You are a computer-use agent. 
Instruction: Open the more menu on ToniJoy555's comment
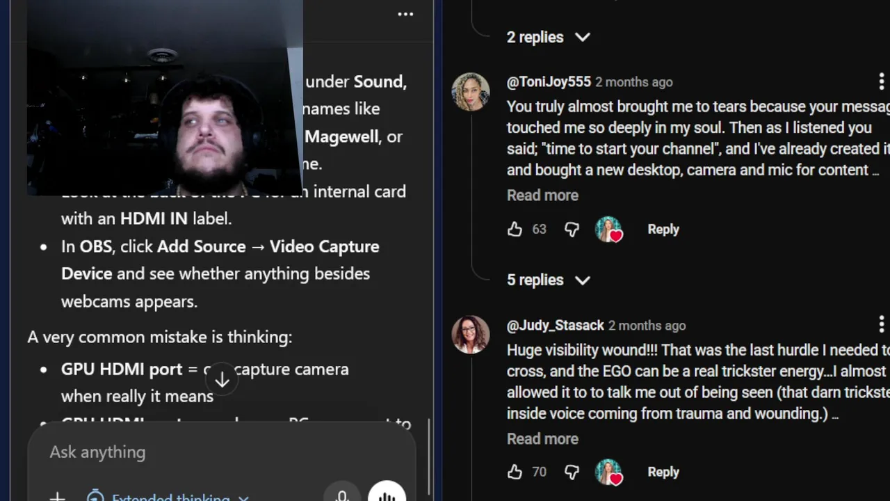[882, 82]
